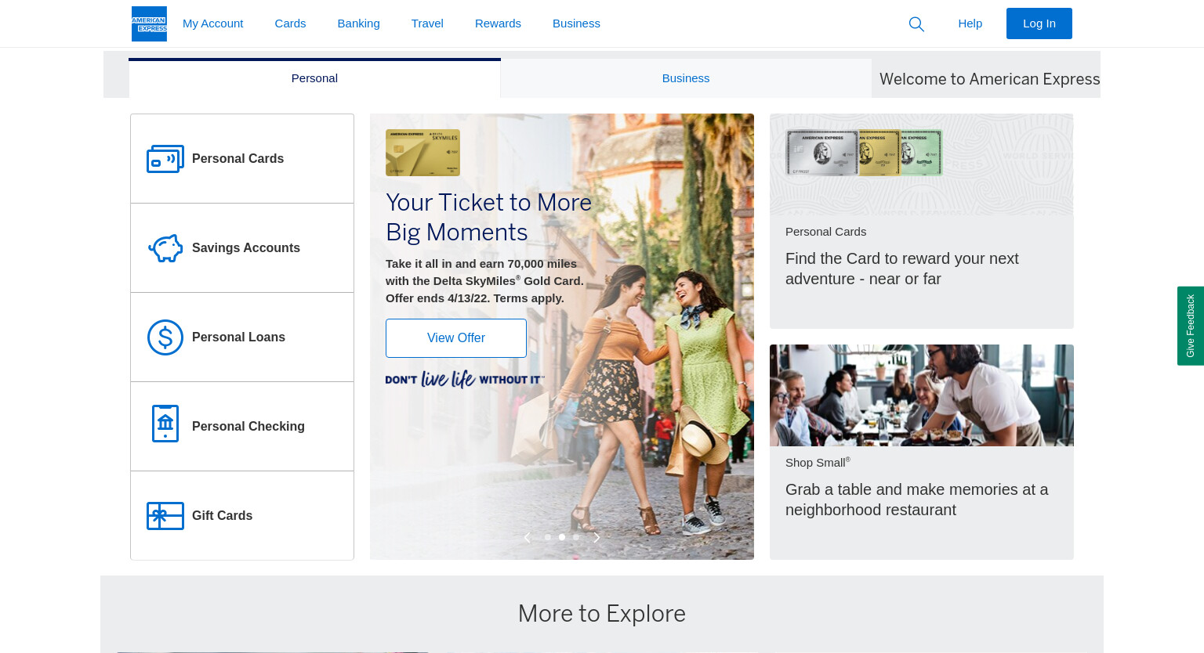Click the 'Shop Small' label
Screen dimensions: 1204x653
pyautogui.click(x=818, y=463)
